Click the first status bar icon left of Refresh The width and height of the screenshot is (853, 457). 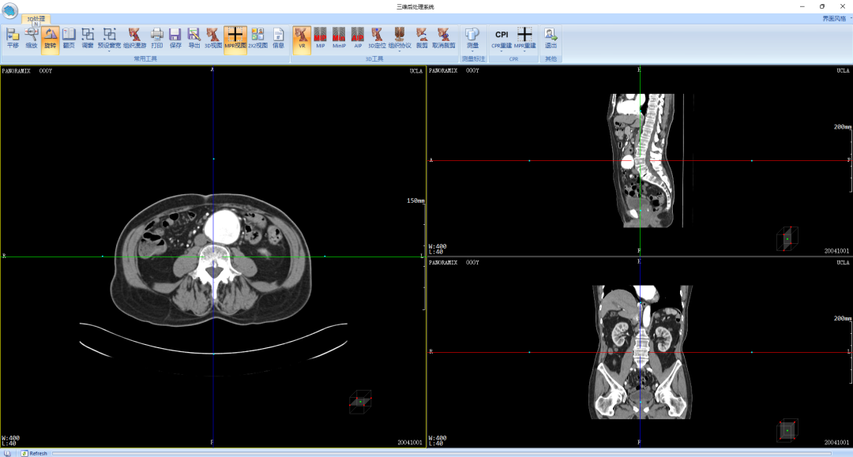pyautogui.click(x=7, y=453)
